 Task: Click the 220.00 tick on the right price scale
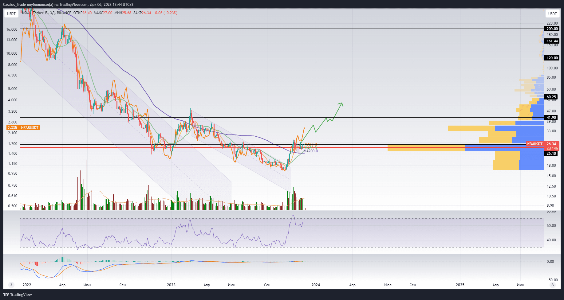coord(552,23)
